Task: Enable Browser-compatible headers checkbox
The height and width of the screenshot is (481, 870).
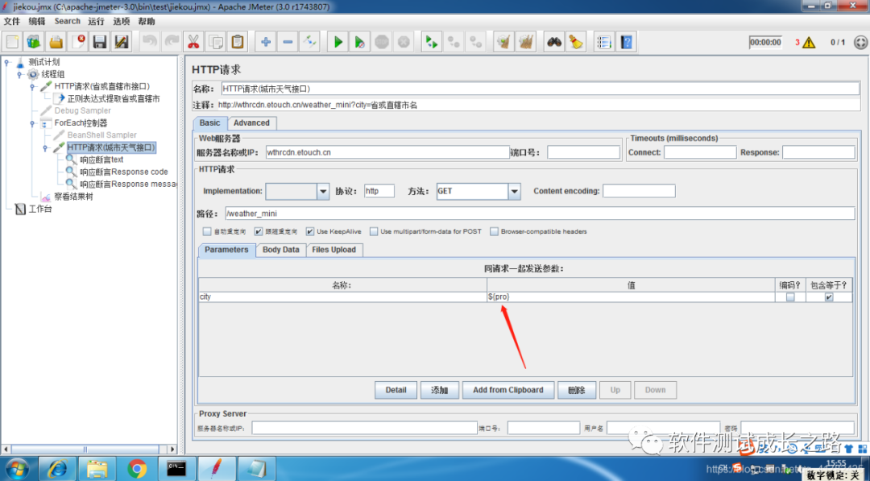Action: point(495,231)
